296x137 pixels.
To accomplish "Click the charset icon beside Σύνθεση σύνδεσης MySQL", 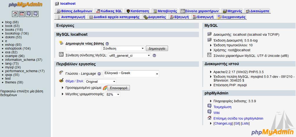I will coord(61,55).
